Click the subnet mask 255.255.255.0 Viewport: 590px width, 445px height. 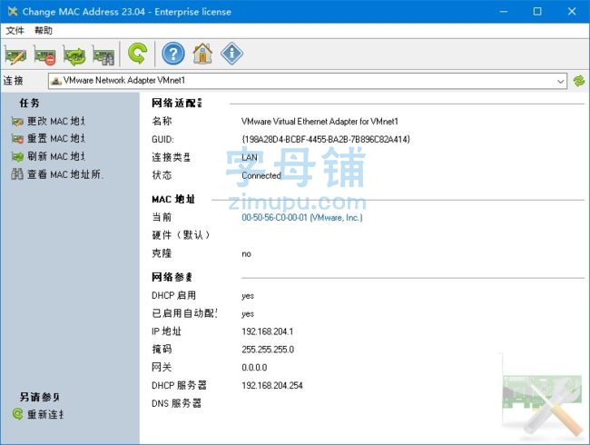(x=268, y=350)
